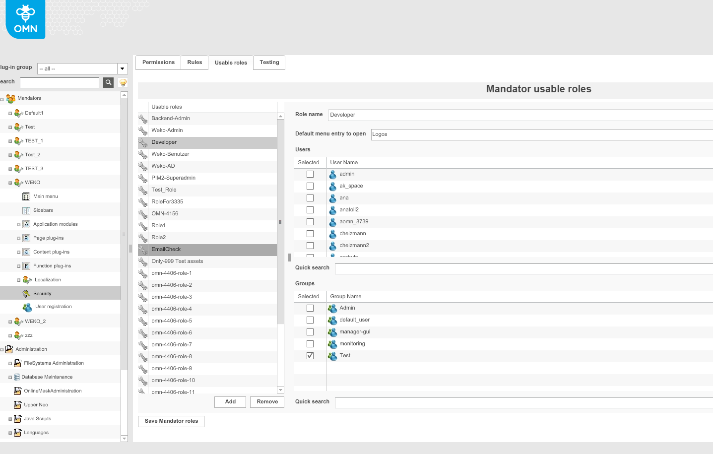Open Database Maintenance via its database icon
713x454 pixels.
pos(16,377)
